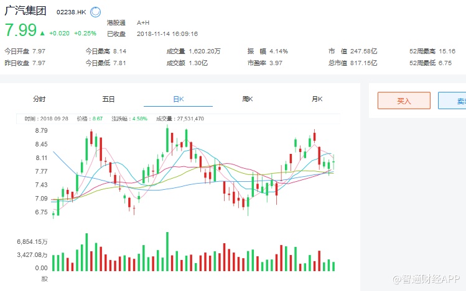
Task: Click the green up-arrow price indicator
Action: (42, 33)
